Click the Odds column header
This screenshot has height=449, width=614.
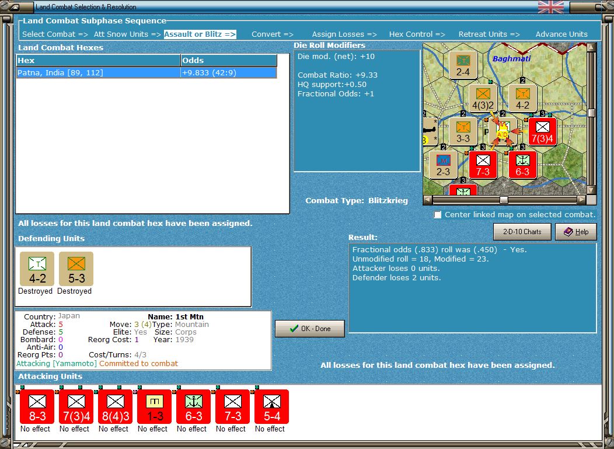click(x=229, y=60)
